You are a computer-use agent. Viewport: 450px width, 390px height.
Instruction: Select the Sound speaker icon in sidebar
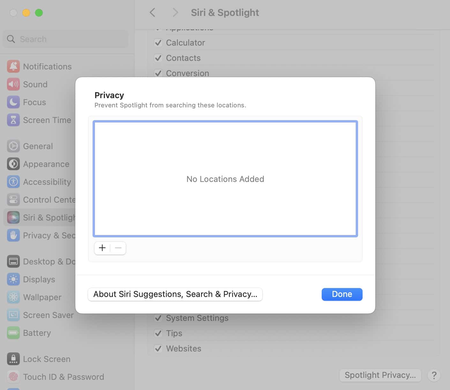13,84
